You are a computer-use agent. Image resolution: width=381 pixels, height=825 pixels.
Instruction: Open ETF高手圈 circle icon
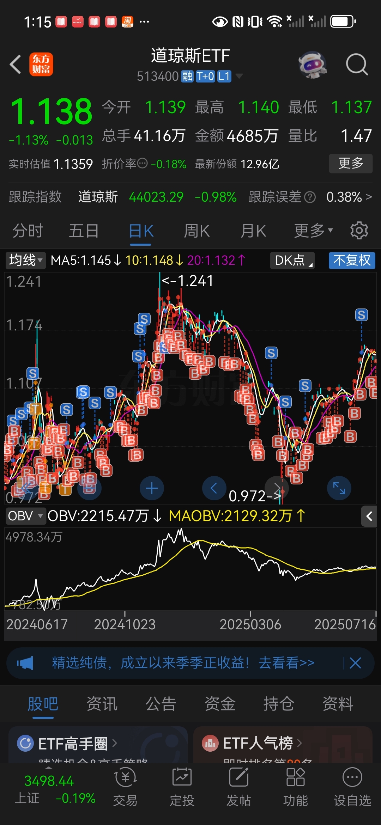coord(25,743)
